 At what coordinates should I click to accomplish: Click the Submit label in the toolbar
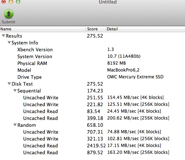coord(9,22)
